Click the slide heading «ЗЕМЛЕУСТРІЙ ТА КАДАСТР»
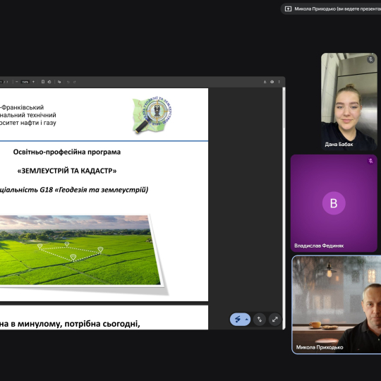Screen dimensions: 381x381 tap(67, 171)
